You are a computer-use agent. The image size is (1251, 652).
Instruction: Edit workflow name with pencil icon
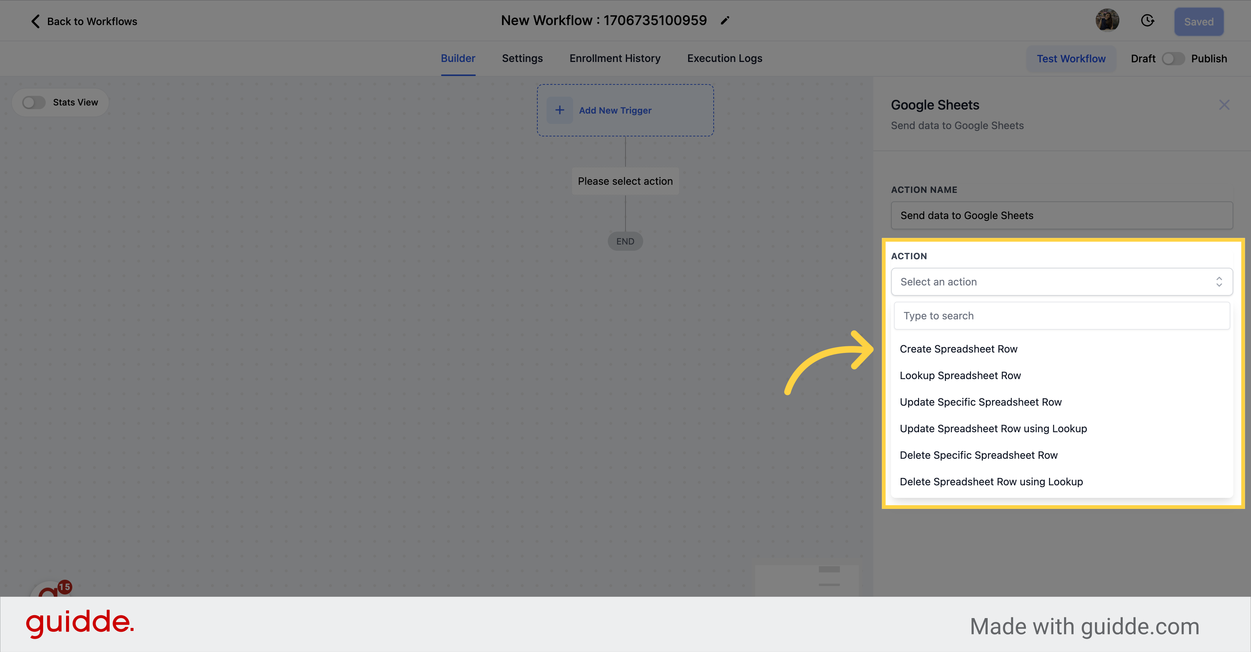[725, 20]
